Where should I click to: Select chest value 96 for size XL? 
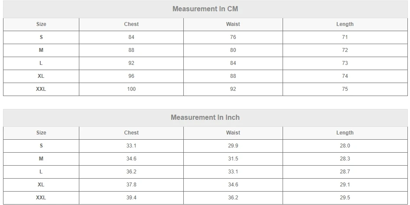pos(131,76)
